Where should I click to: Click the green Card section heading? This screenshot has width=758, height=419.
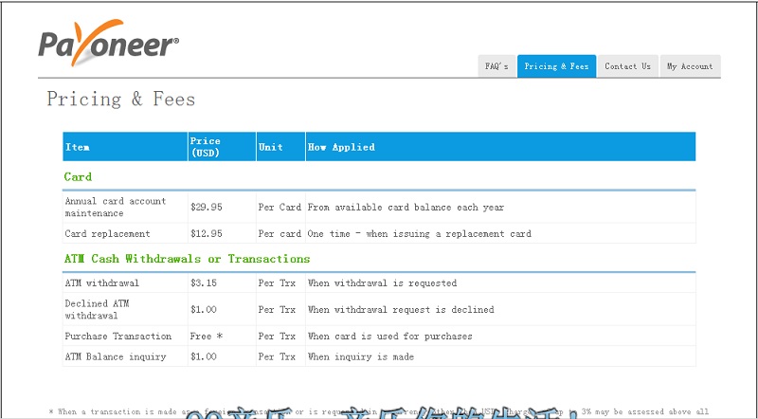(78, 177)
